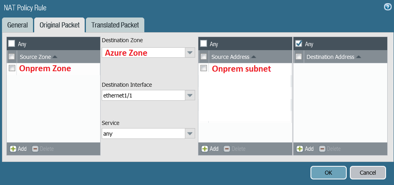Click the Destination Address column header
The width and height of the screenshot is (394, 185).
[x=330, y=57]
